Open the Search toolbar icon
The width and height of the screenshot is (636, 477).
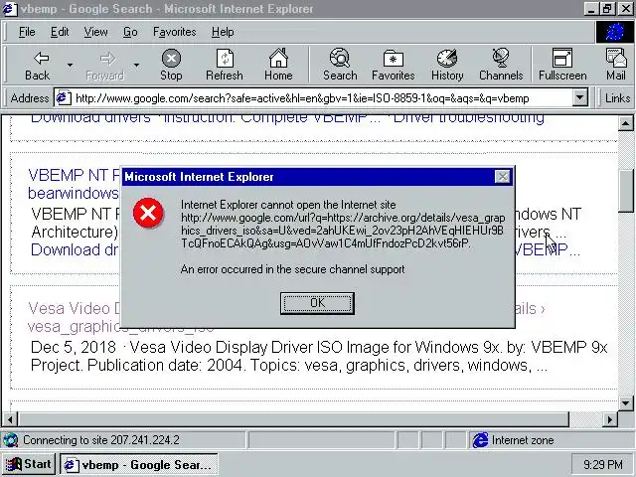[x=340, y=65]
